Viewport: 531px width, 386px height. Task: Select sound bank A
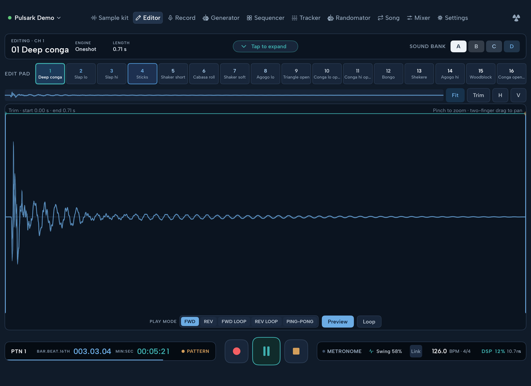tap(458, 46)
